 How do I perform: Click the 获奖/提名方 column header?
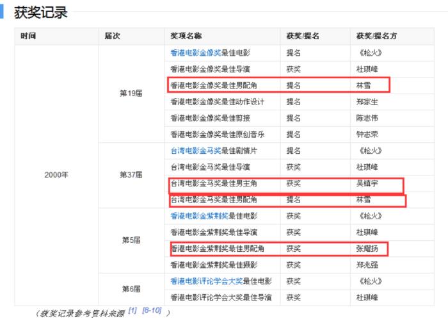click(374, 36)
